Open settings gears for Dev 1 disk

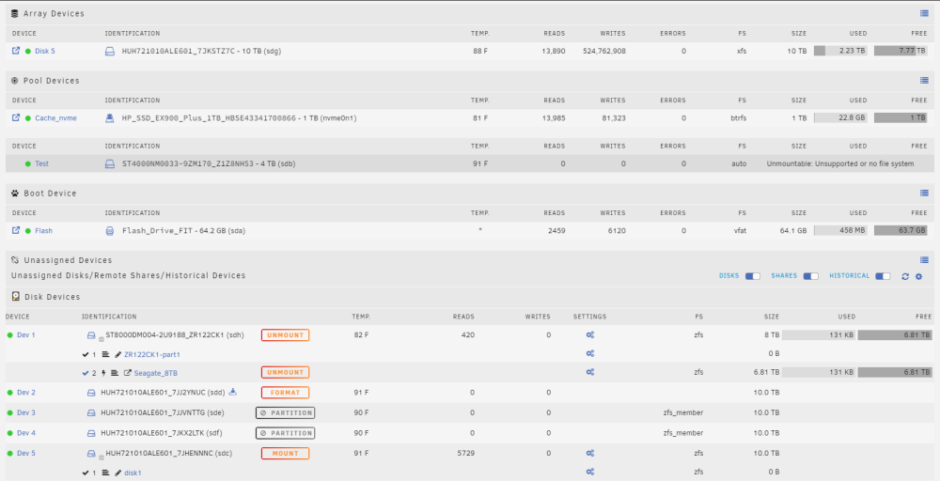click(590, 334)
